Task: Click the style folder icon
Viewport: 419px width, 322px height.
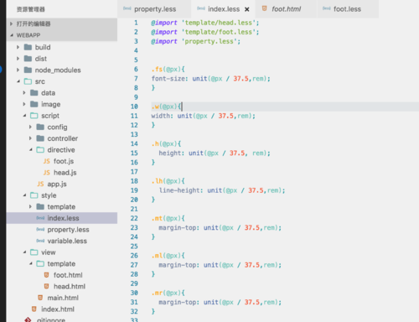Action: click(x=34, y=195)
